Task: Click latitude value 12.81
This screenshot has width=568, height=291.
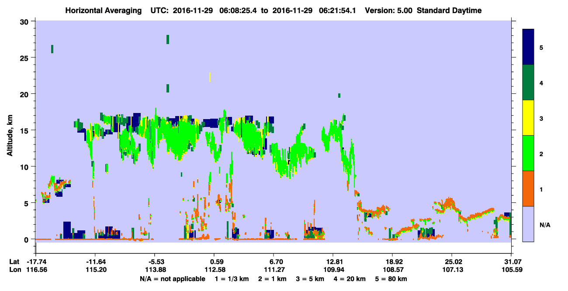Action: click(x=333, y=262)
